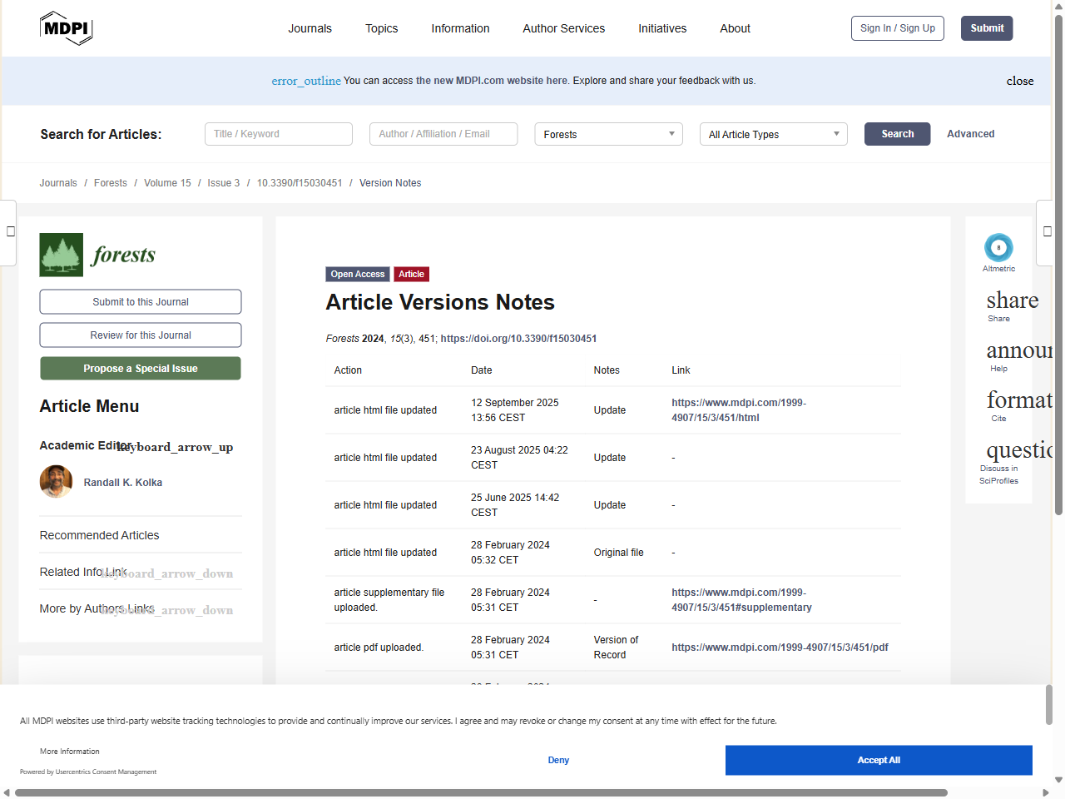Open Advanced search link

click(x=970, y=134)
